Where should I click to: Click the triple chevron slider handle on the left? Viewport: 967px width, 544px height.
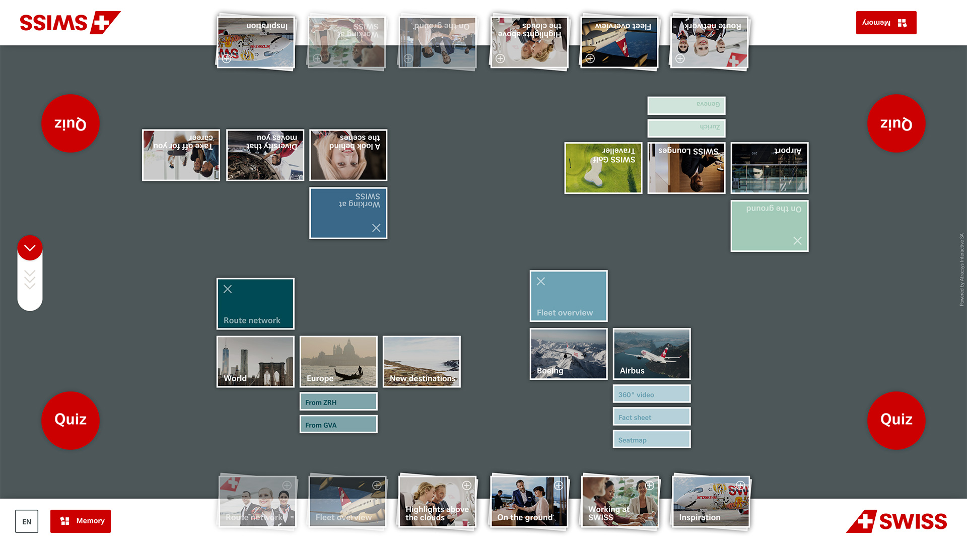[30, 280]
